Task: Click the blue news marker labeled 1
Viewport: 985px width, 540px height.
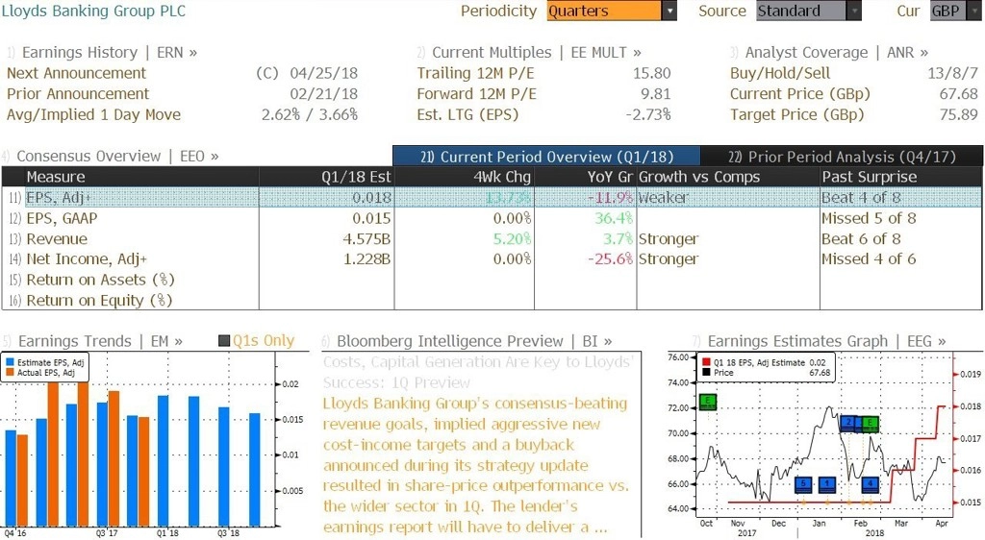Action: tap(826, 483)
